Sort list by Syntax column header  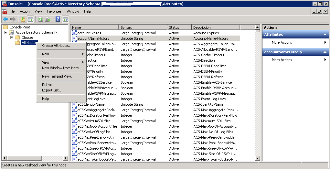point(143,27)
